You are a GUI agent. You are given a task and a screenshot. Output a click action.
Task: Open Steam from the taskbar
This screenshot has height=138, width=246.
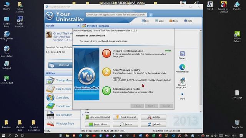click(114, 136)
